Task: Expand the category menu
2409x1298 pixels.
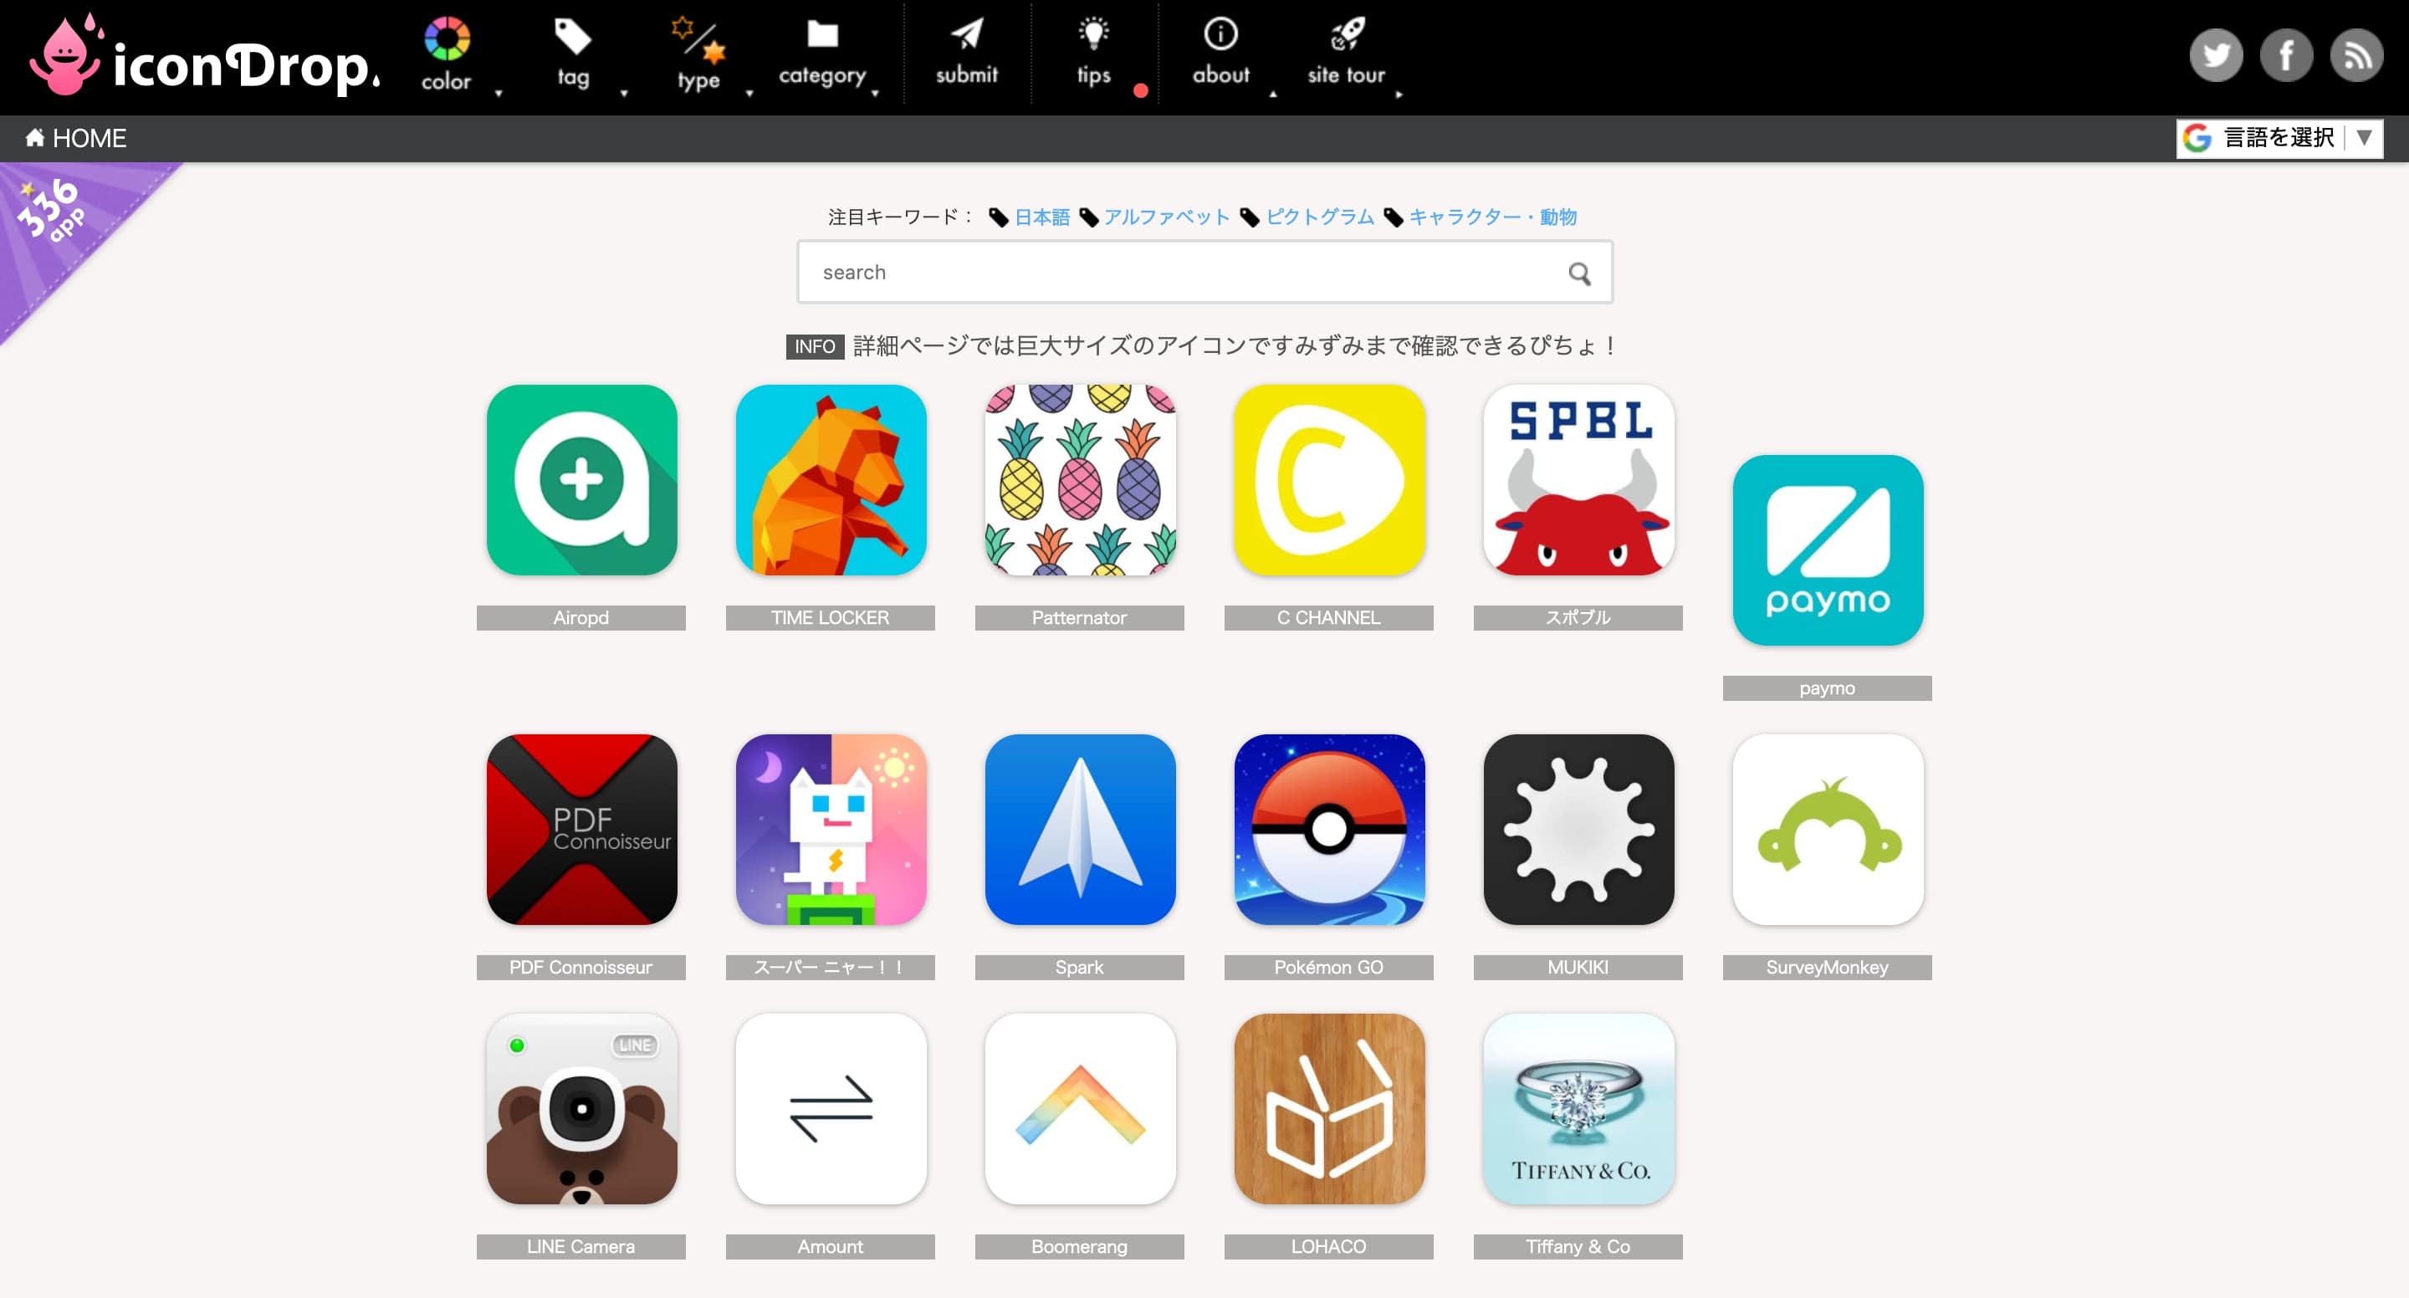Action: tap(822, 54)
